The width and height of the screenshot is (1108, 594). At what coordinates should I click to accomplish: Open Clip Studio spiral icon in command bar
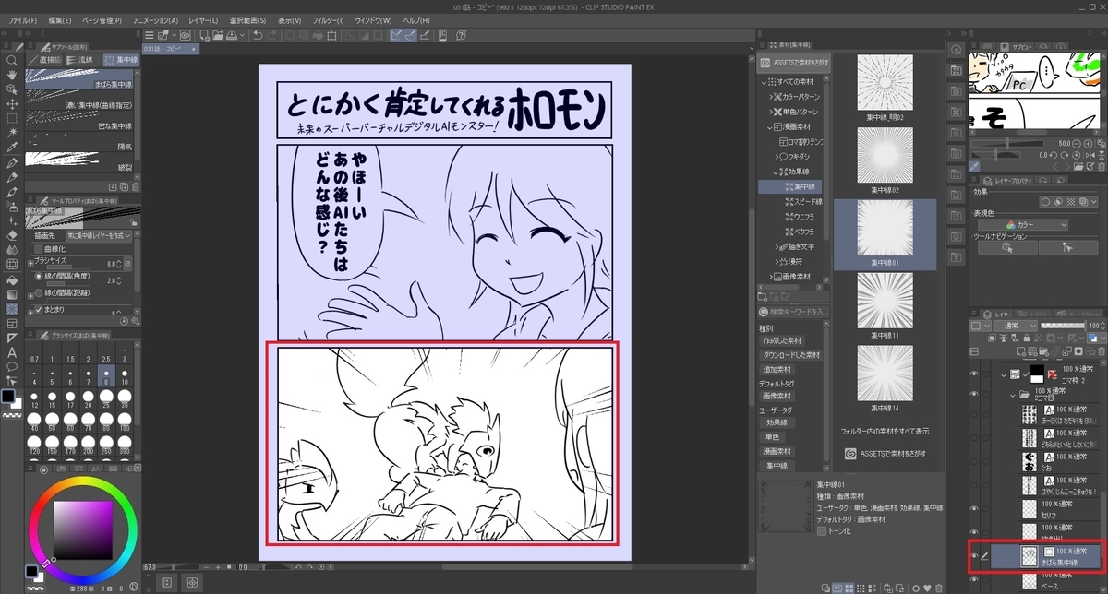[x=185, y=35]
